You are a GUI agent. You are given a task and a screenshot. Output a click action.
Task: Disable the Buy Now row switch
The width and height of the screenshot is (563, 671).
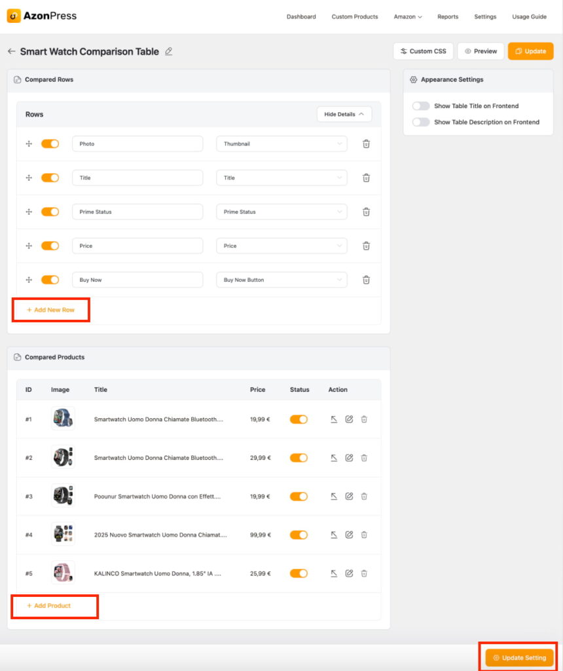coord(50,280)
